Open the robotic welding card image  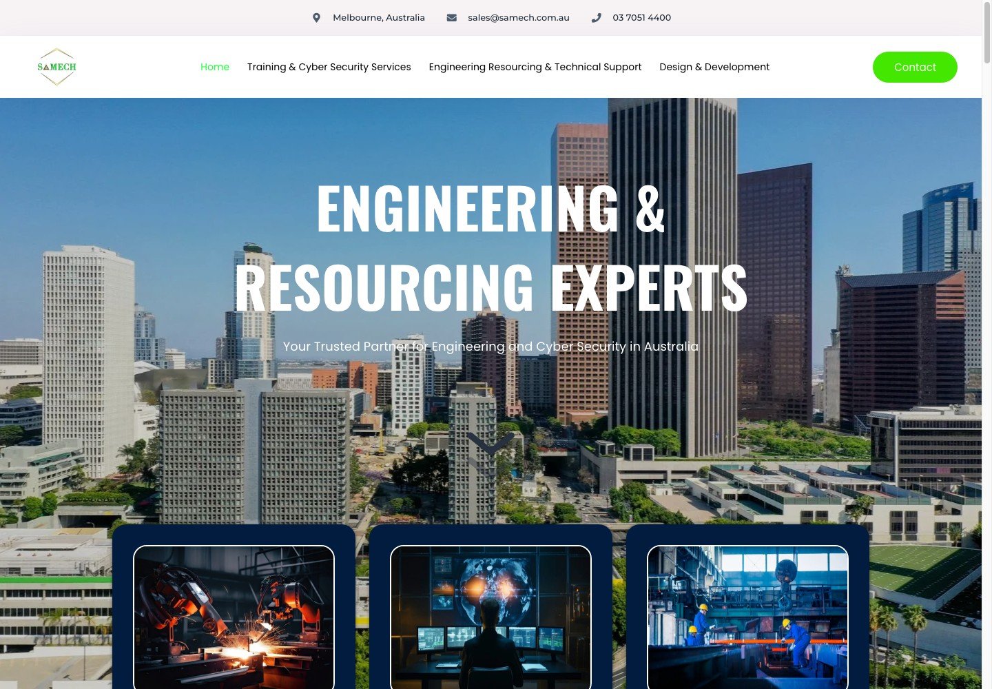pos(234,617)
